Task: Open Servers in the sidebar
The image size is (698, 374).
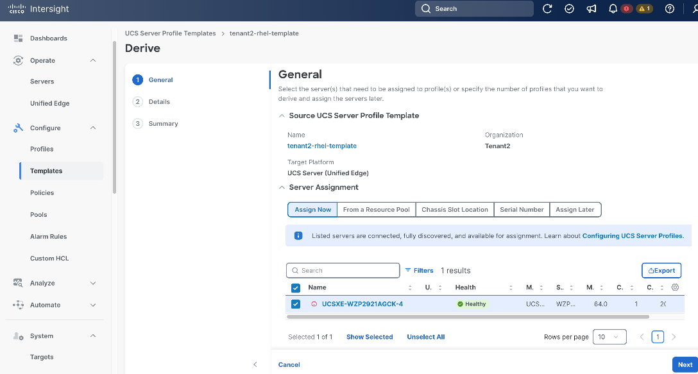Action: click(42, 82)
